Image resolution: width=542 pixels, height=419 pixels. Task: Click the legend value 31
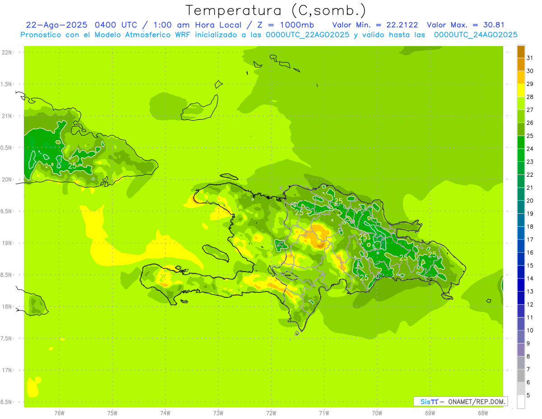[x=530, y=58]
